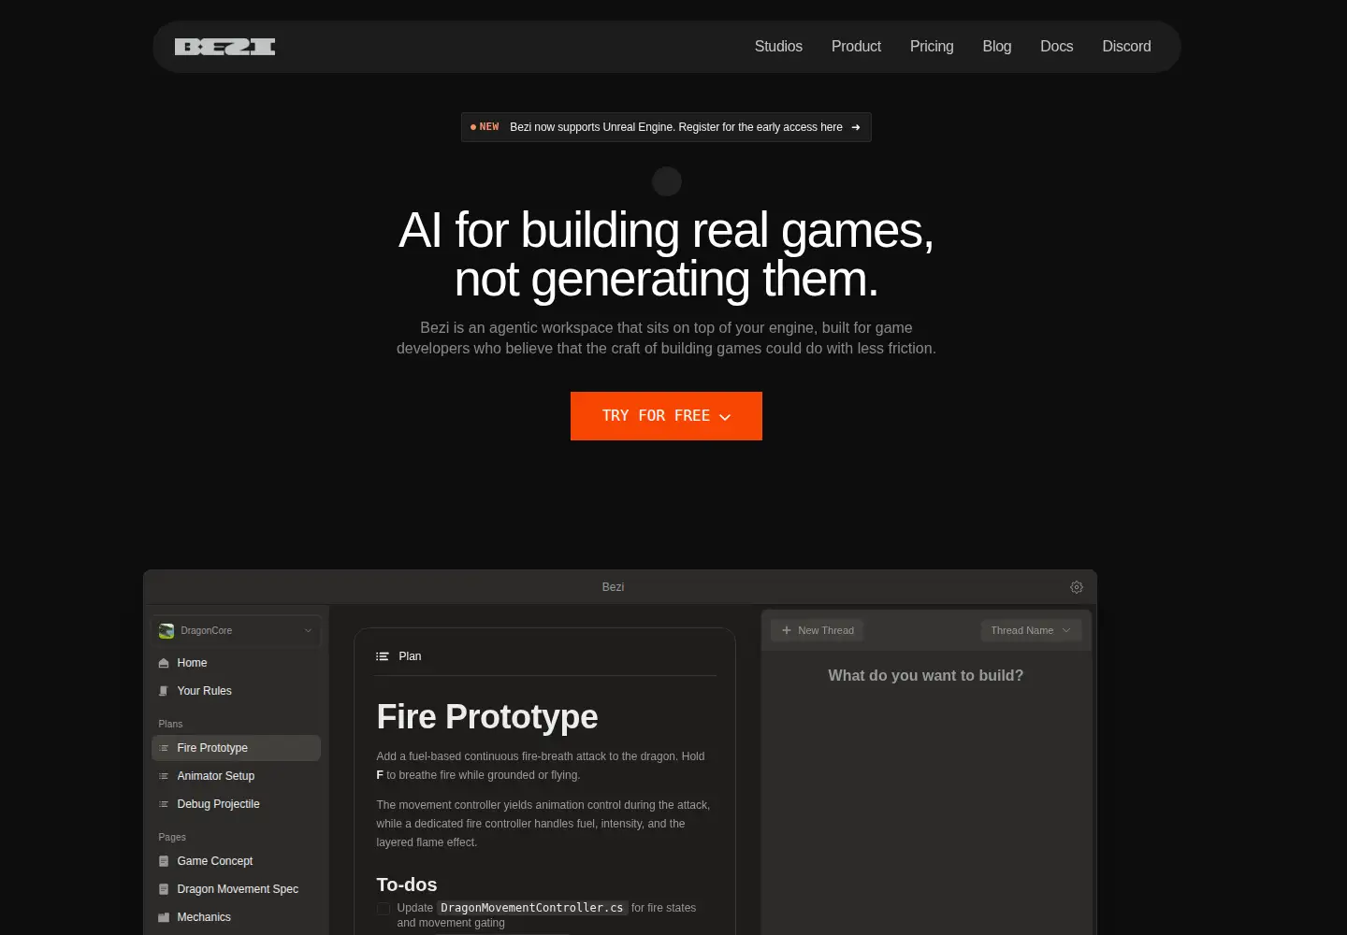
Task: Click the Plan list icon in panel header
Action: pos(383,656)
